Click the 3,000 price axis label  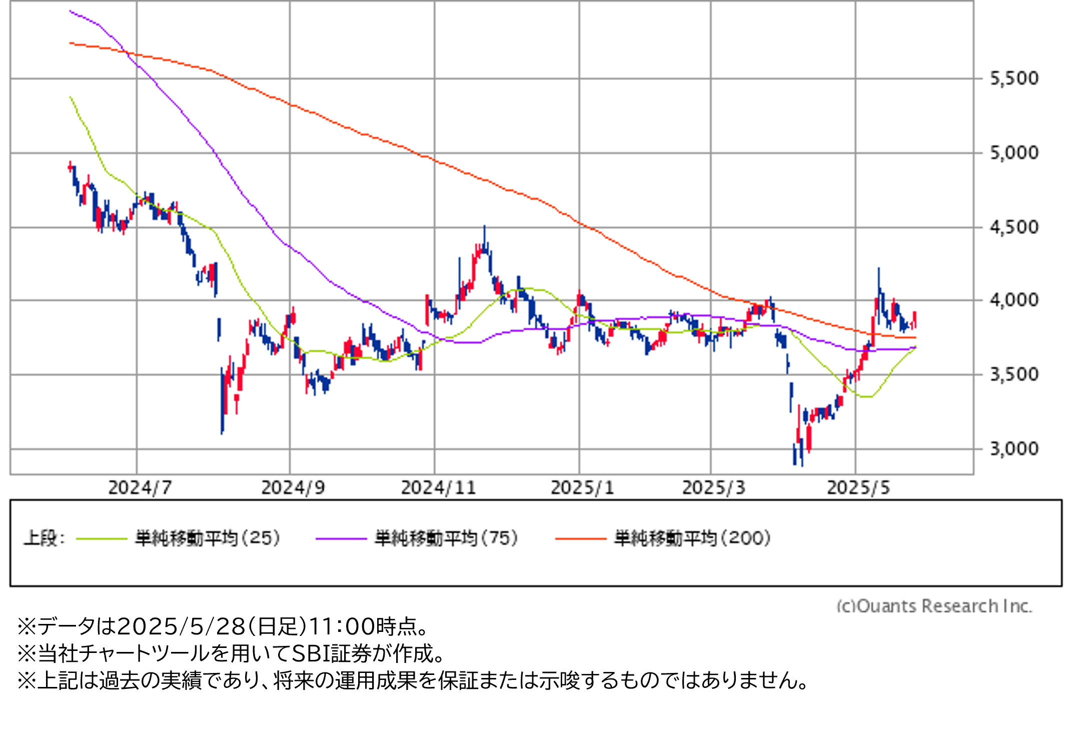tap(1014, 449)
